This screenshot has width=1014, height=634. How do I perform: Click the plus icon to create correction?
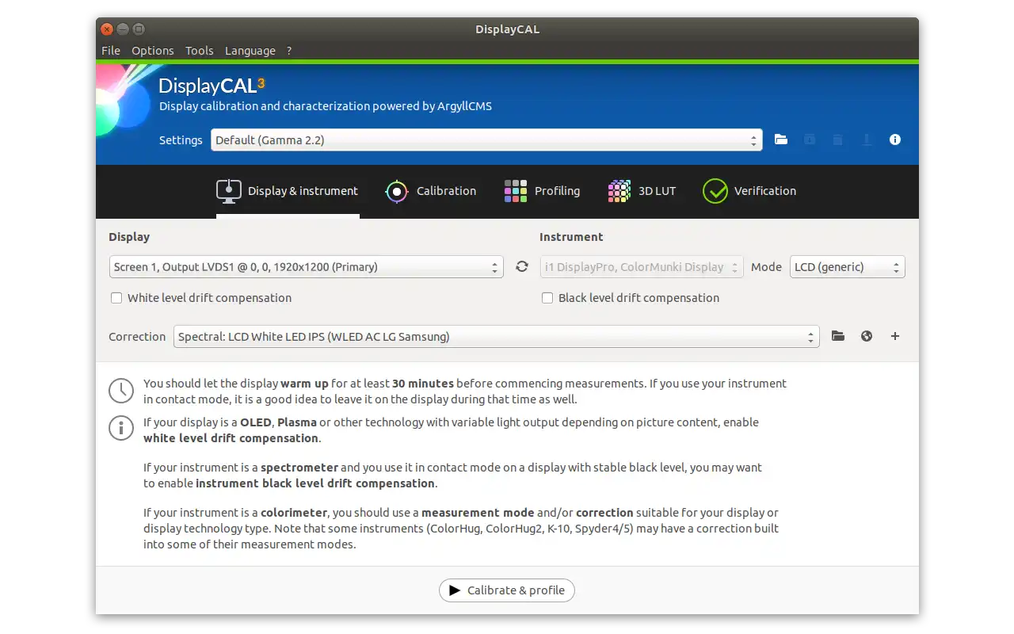tap(895, 337)
